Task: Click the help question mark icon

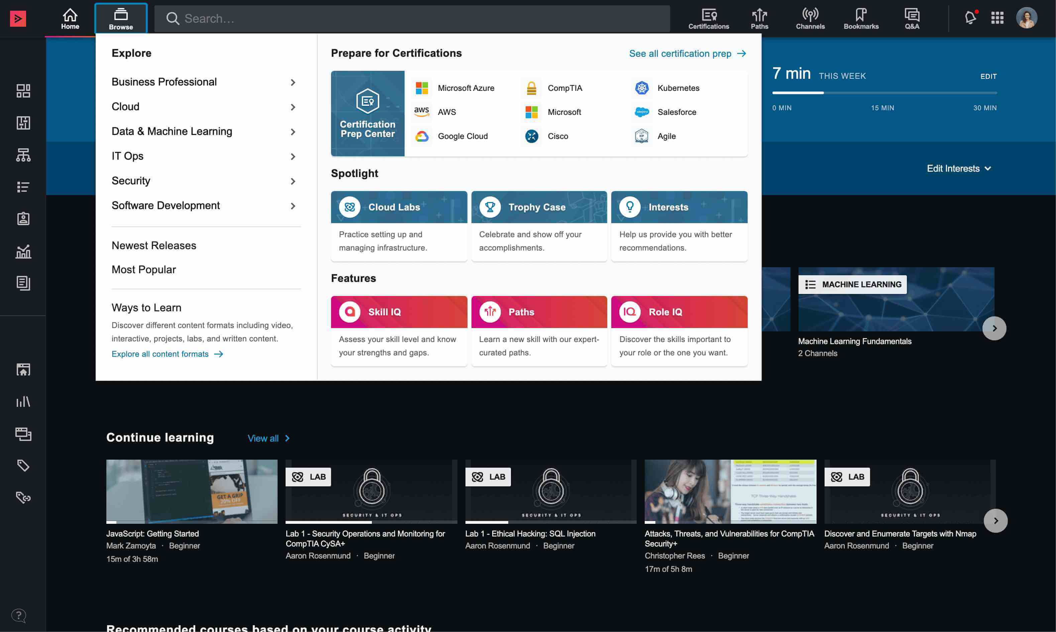Action: pyautogui.click(x=19, y=615)
